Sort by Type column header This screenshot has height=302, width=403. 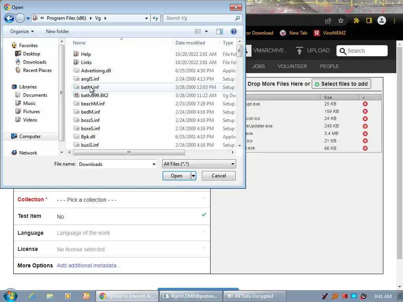[x=228, y=43]
